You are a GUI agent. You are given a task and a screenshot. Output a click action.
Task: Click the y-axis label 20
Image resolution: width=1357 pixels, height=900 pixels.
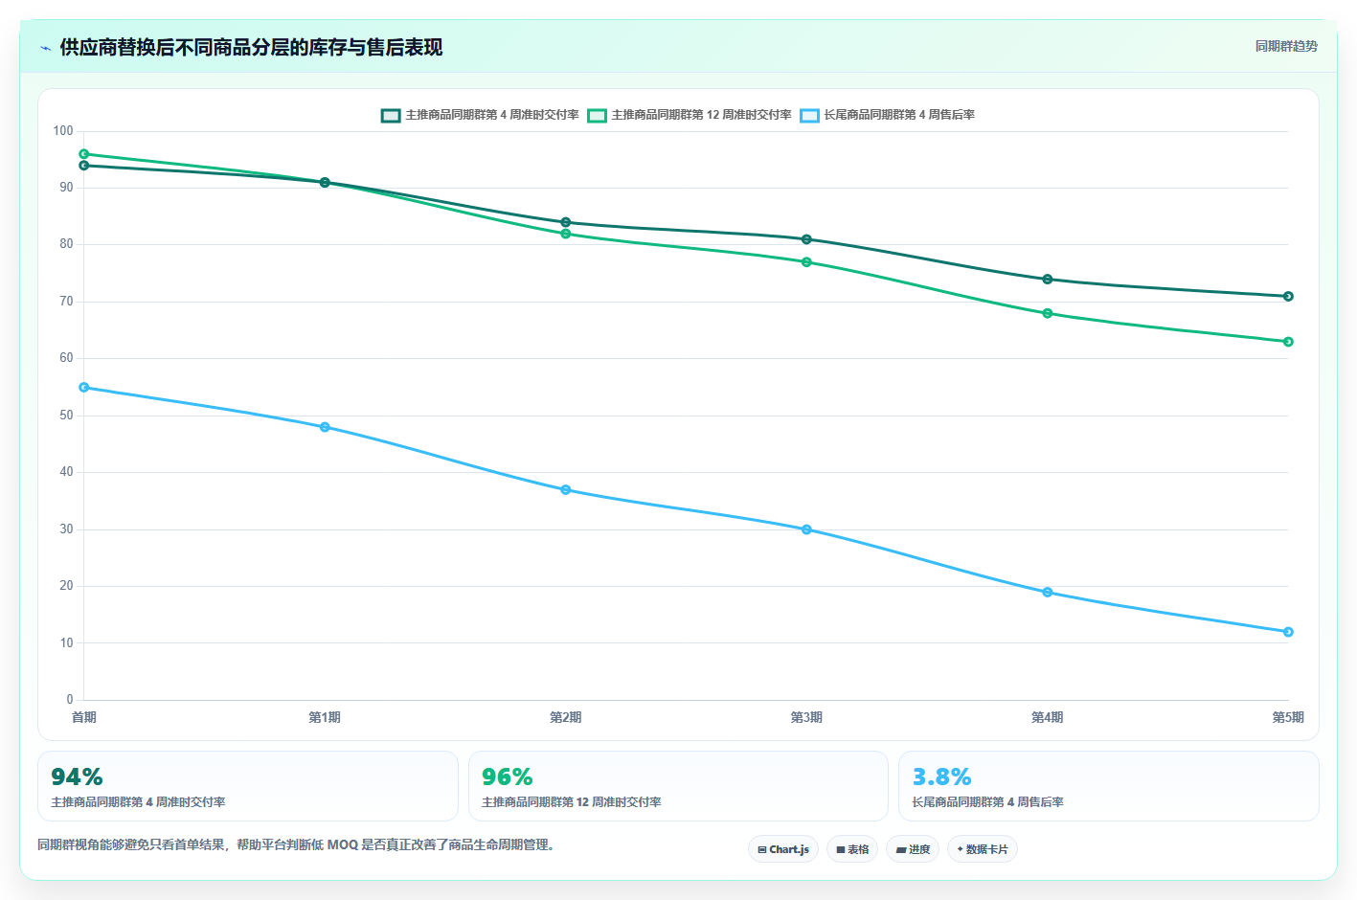pyautogui.click(x=66, y=586)
